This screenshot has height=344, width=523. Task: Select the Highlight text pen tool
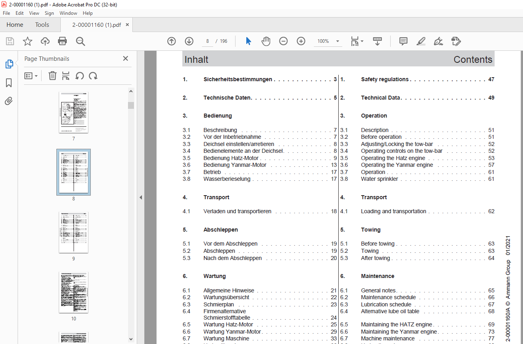point(421,41)
